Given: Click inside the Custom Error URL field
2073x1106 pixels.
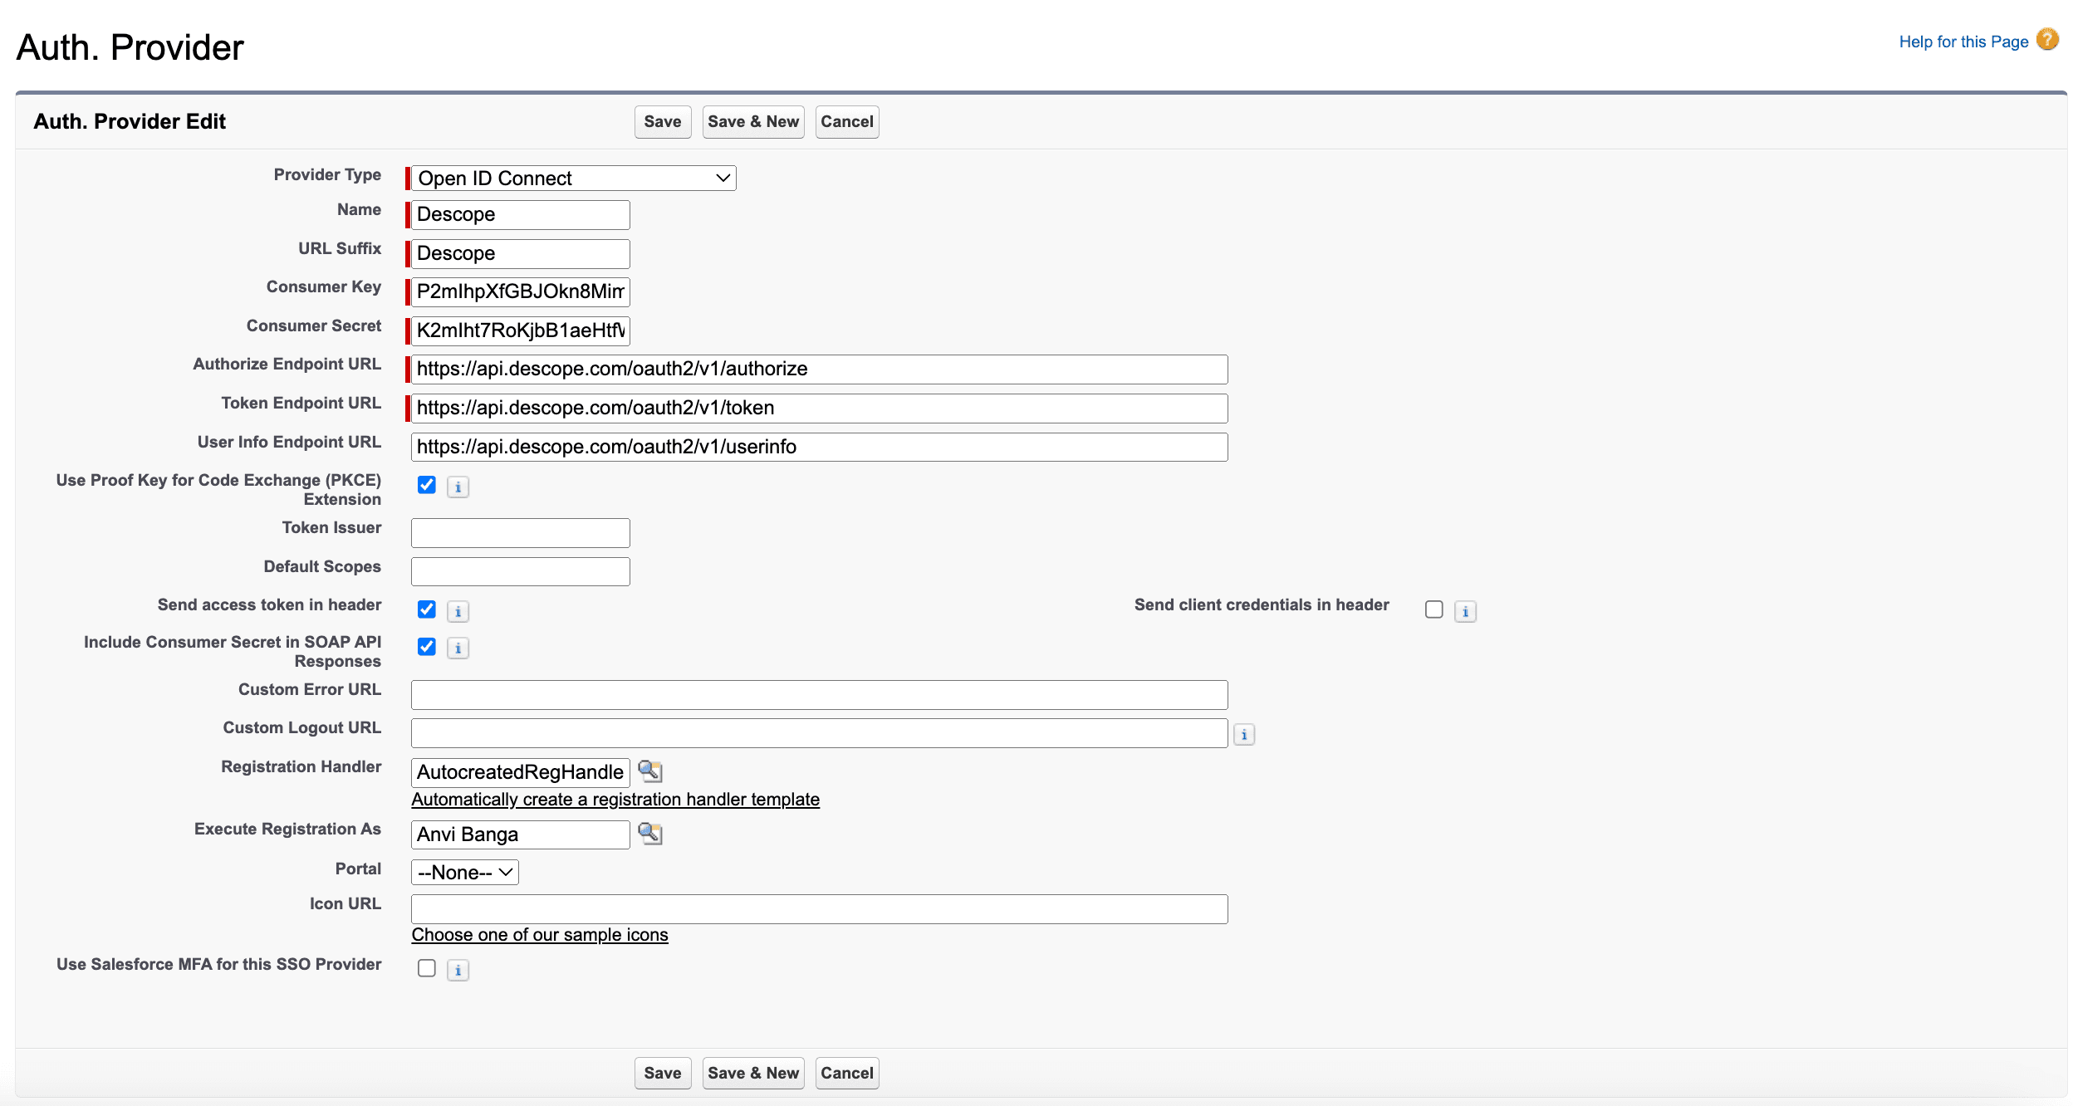Looking at the screenshot, I should (x=817, y=694).
